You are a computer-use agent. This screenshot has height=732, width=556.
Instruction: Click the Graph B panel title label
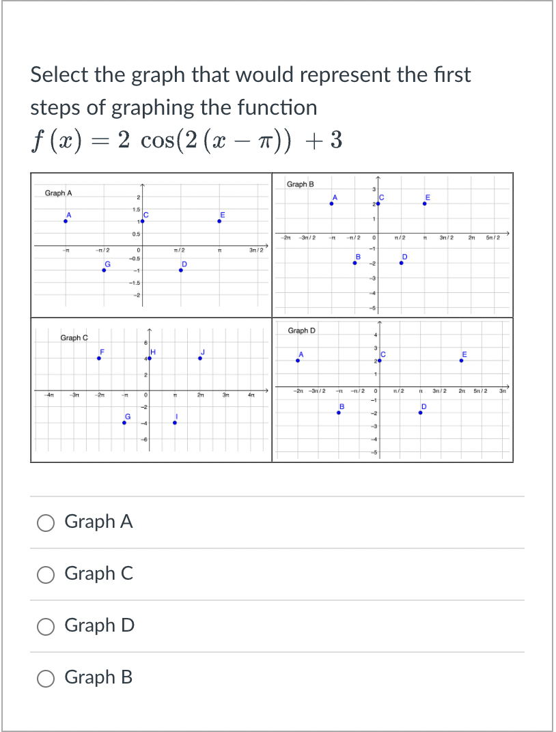(x=301, y=183)
